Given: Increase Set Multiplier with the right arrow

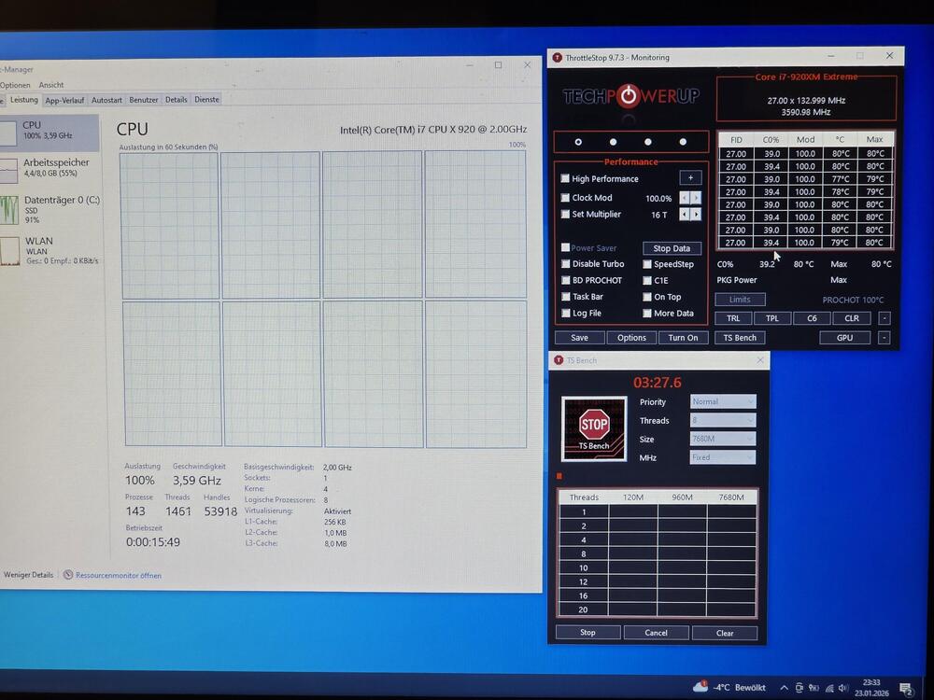Looking at the screenshot, I should coord(696,215).
